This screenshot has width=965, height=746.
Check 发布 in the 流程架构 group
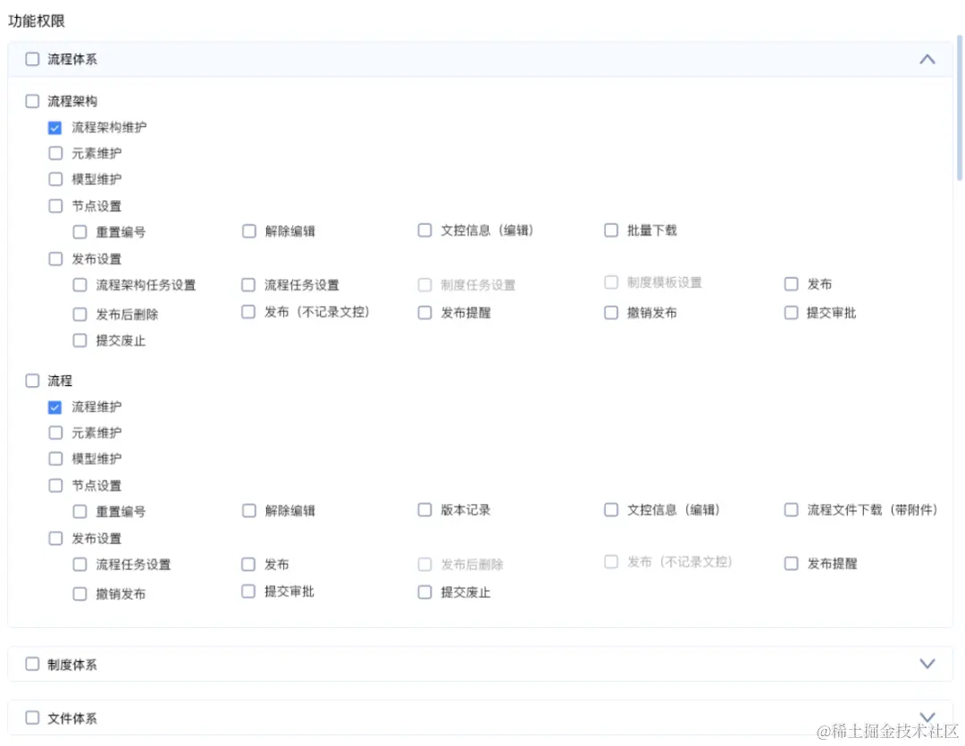[791, 284]
